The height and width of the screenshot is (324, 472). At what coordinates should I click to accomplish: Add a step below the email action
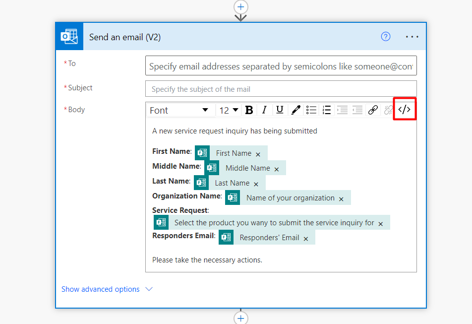(241, 318)
